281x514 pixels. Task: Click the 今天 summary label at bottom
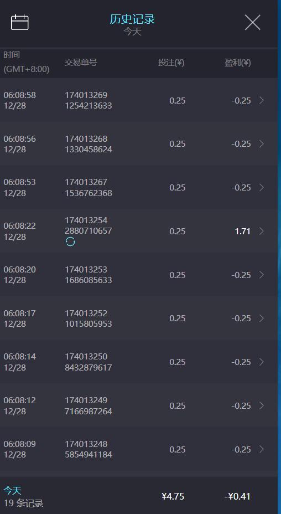point(12,490)
